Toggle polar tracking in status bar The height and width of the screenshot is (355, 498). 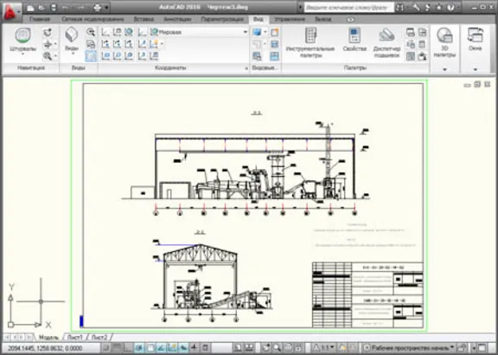tap(138, 348)
